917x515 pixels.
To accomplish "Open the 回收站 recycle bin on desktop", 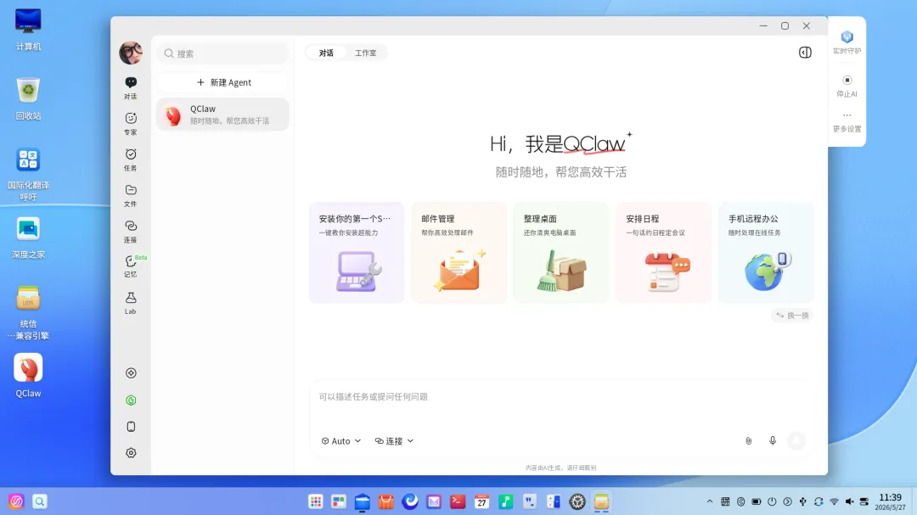I will pyautogui.click(x=28, y=98).
